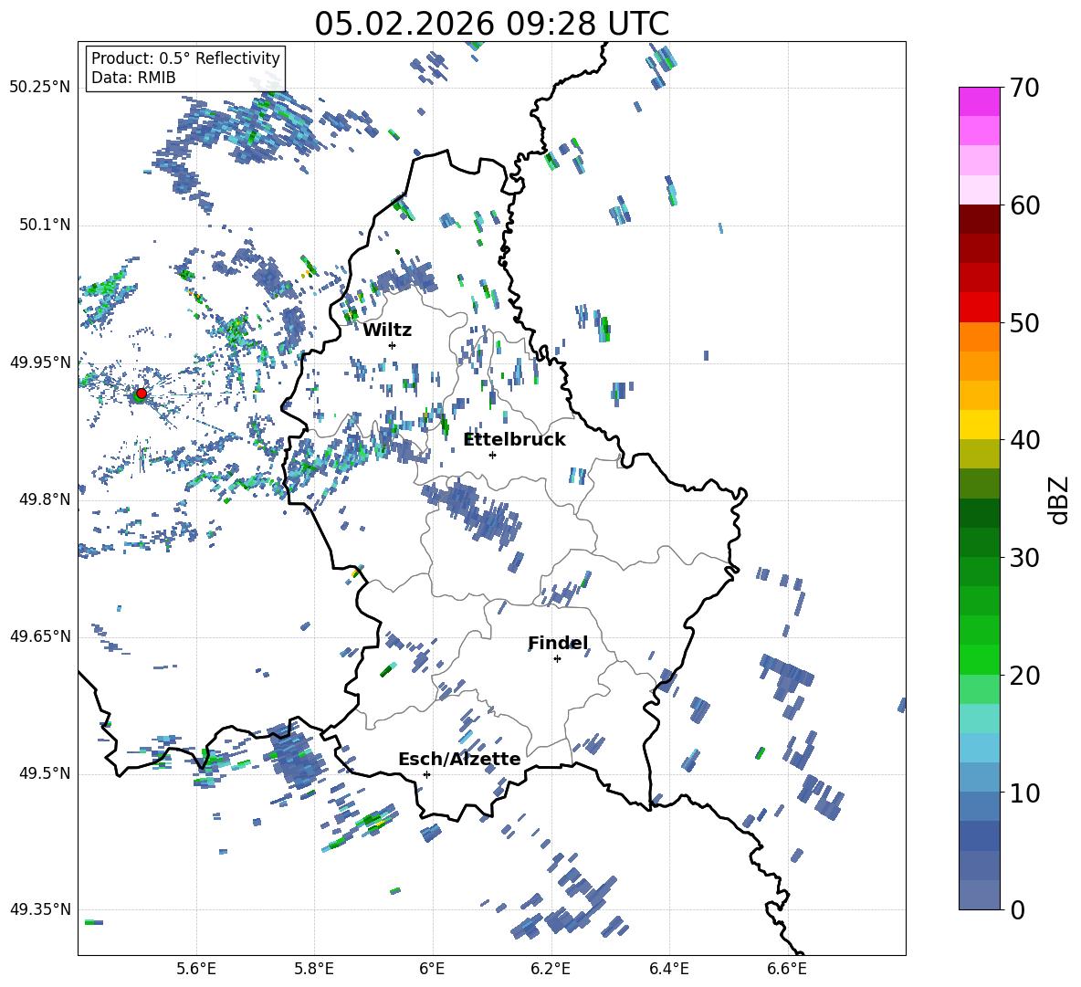Select the Findel town label
The width and height of the screenshot is (1081, 987).
(557, 643)
